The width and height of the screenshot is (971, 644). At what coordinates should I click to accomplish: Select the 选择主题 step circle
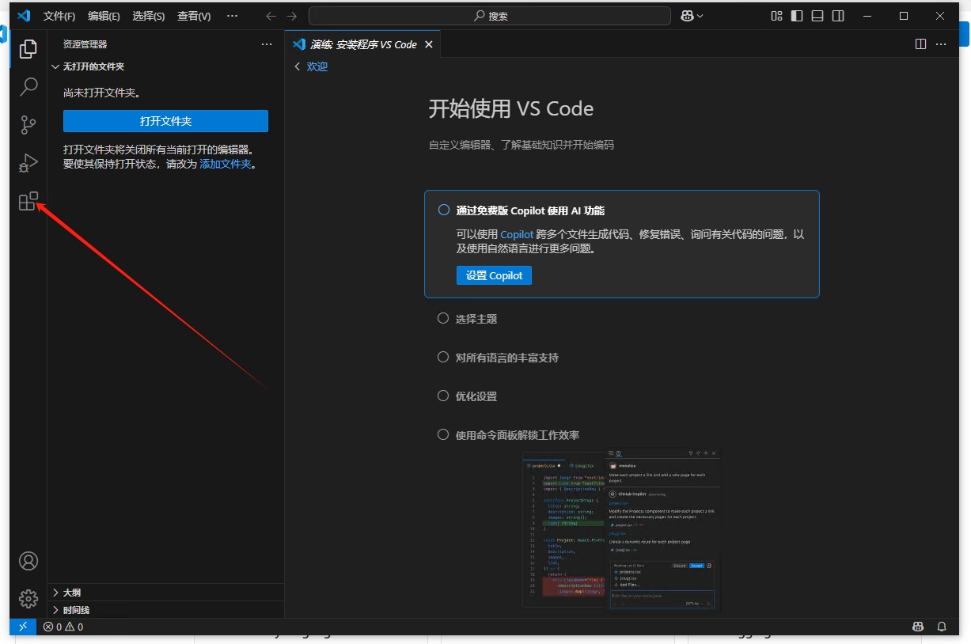pos(443,318)
